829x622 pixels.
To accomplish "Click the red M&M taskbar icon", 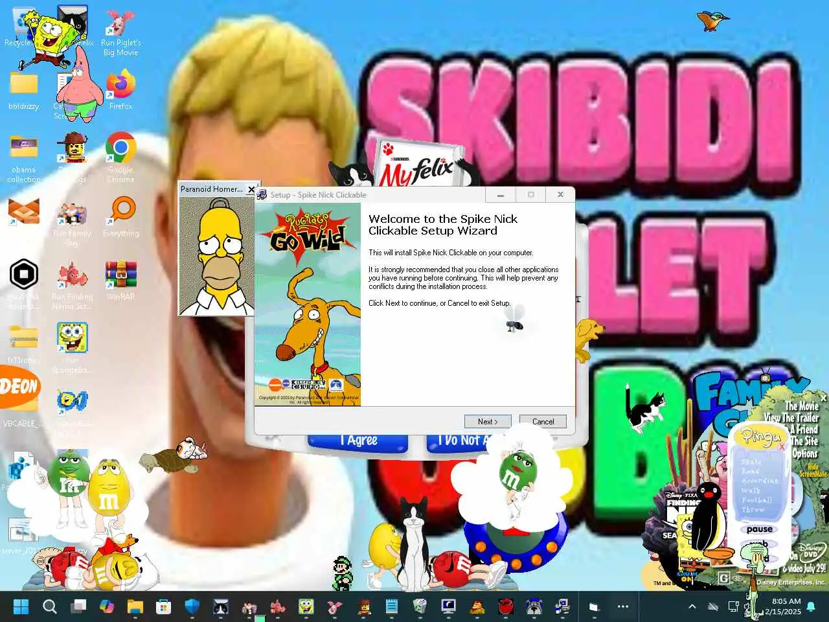I will (506, 607).
